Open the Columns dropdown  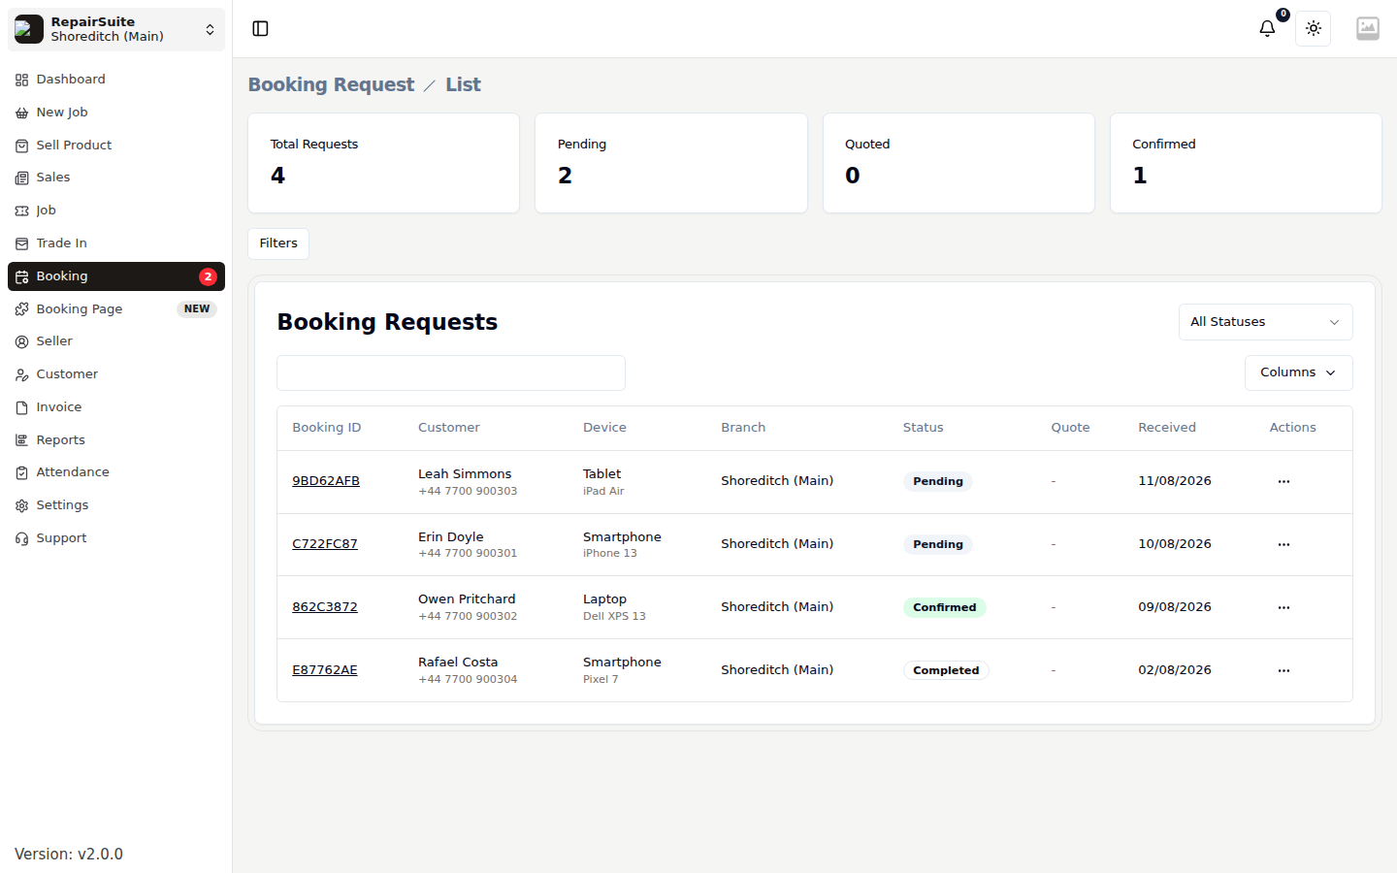tap(1298, 372)
